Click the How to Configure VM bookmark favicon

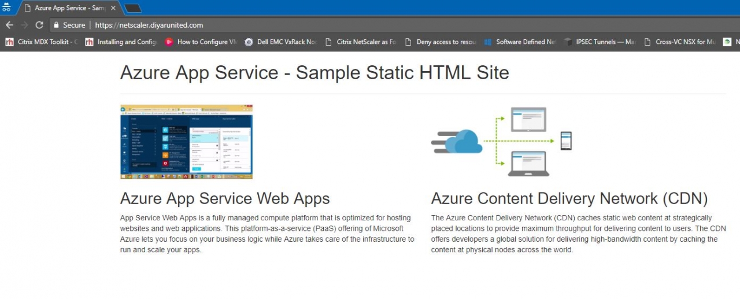coord(169,42)
